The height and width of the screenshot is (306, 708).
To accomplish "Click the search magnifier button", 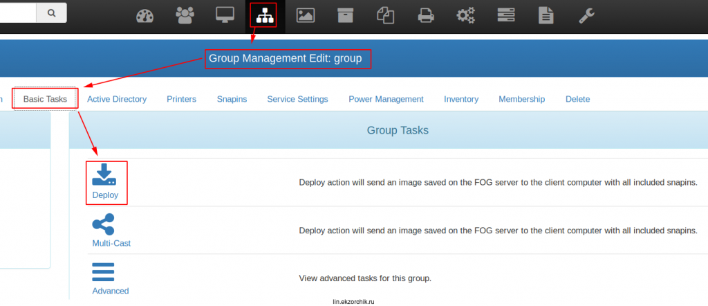I will 51,12.
